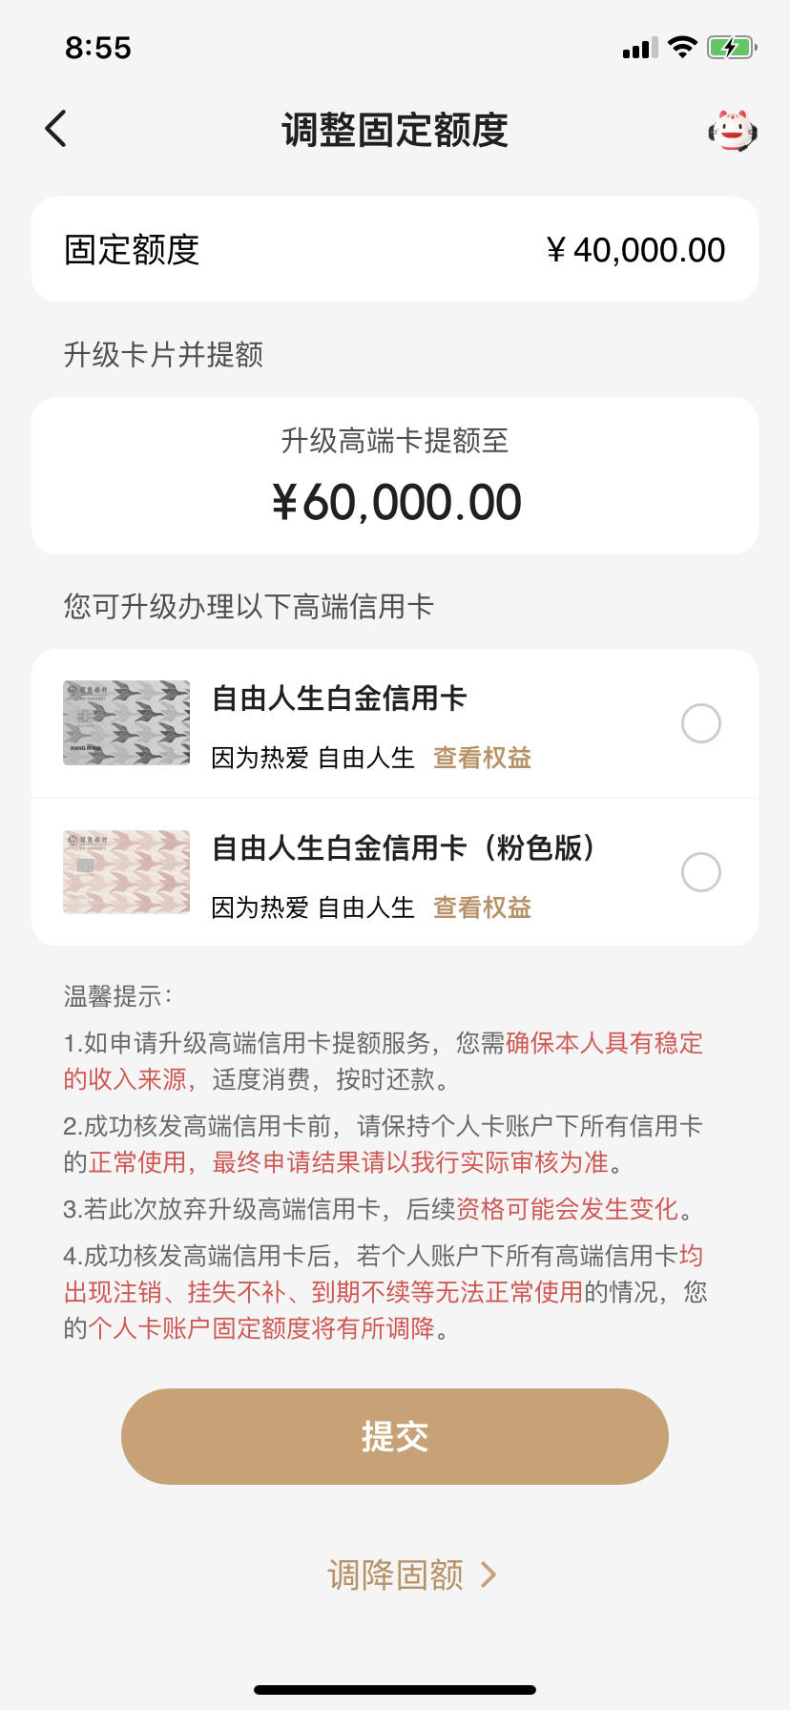Tap the 自由人生白金信用卡（粉色版）title text
This screenshot has width=790, height=1710.
point(404,847)
